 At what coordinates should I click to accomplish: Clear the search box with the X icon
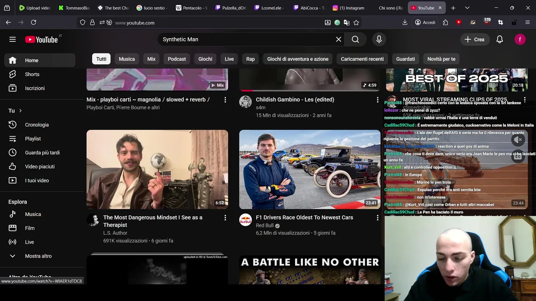[338, 39]
